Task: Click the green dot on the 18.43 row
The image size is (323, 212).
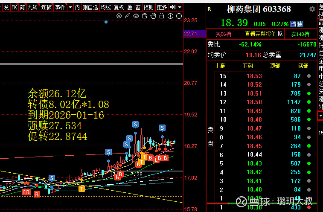Action: 309,163
